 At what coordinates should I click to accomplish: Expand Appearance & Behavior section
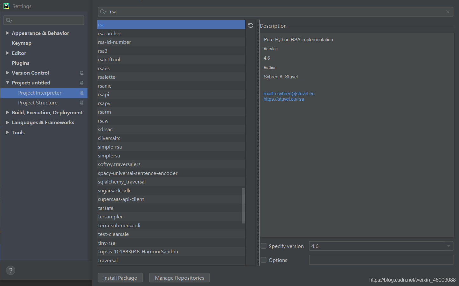click(x=7, y=33)
